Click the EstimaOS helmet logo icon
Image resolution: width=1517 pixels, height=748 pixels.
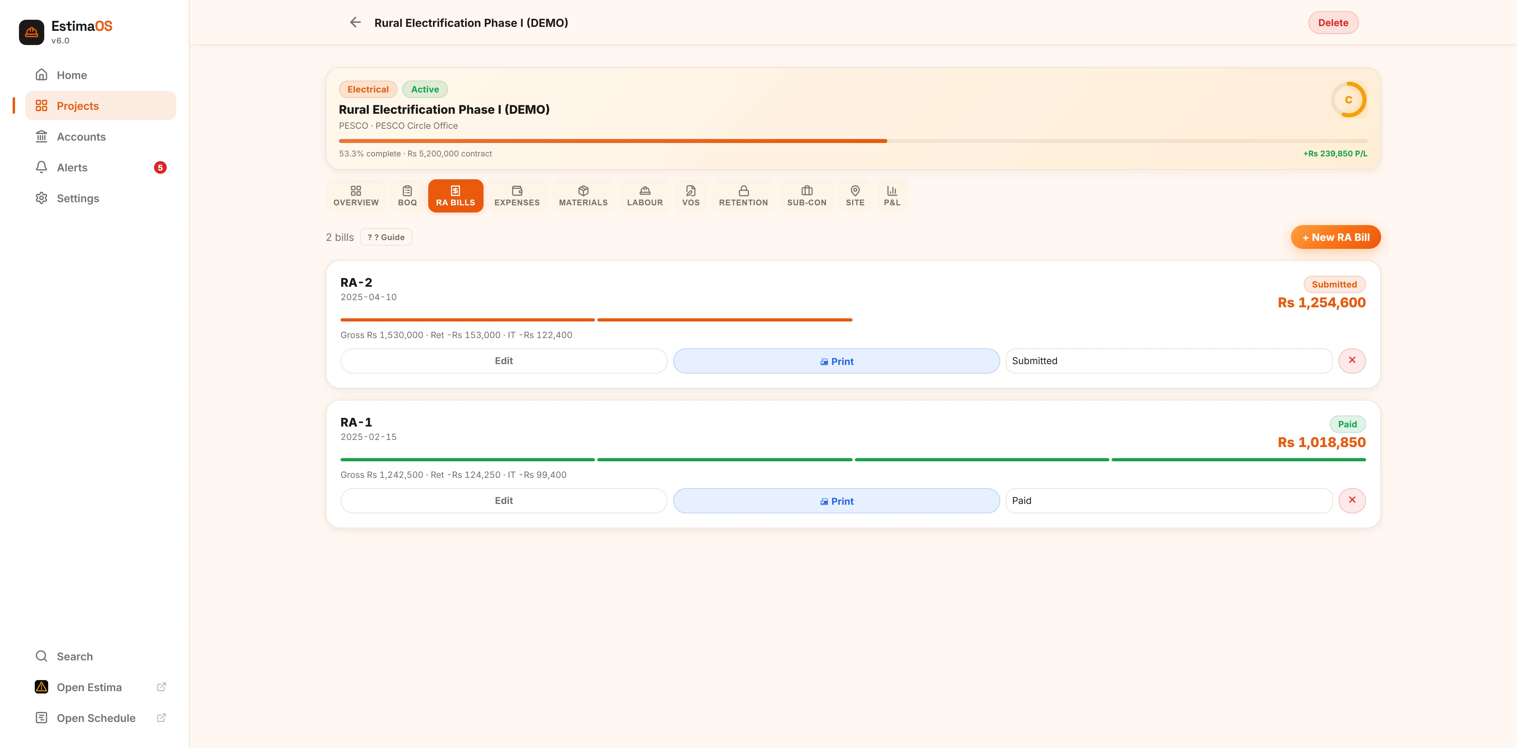click(x=32, y=32)
